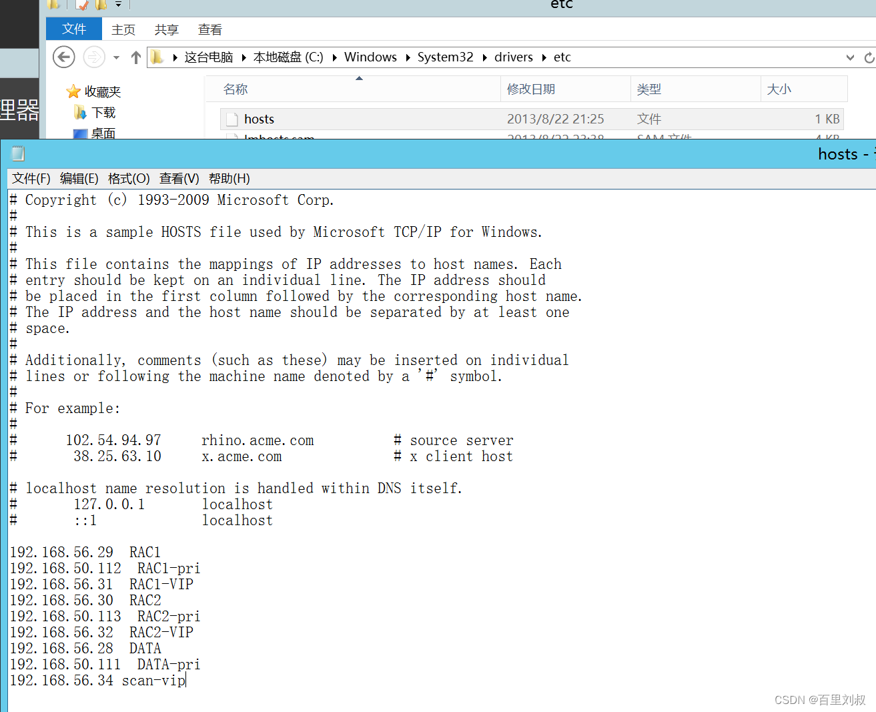This screenshot has width=876, height=712.
Task: Navigate to 本地磁盘 (C:) breadcrumb
Action: coord(288,57)
